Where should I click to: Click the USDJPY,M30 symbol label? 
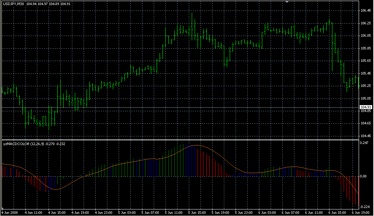pos(14,4)
